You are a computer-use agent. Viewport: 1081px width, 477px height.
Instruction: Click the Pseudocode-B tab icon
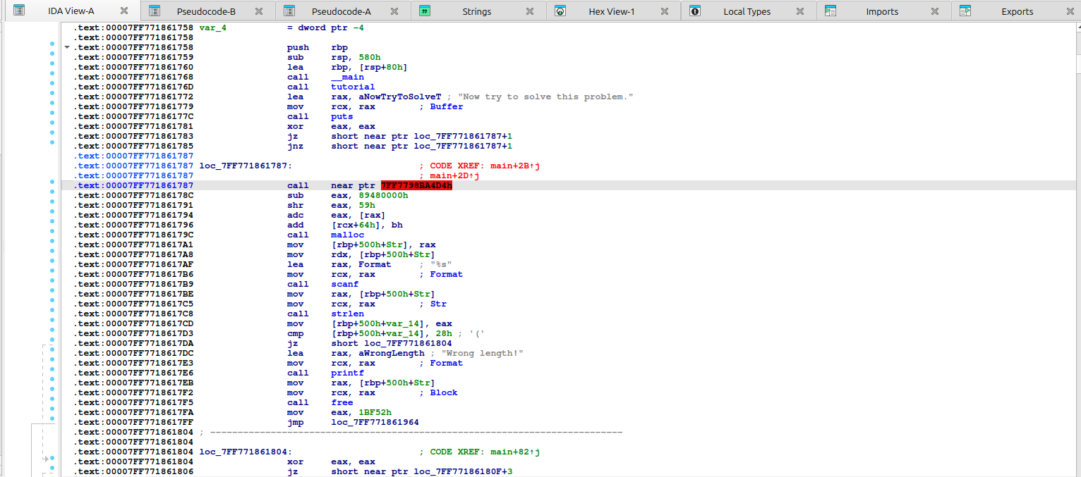click(x=155, y=11)
